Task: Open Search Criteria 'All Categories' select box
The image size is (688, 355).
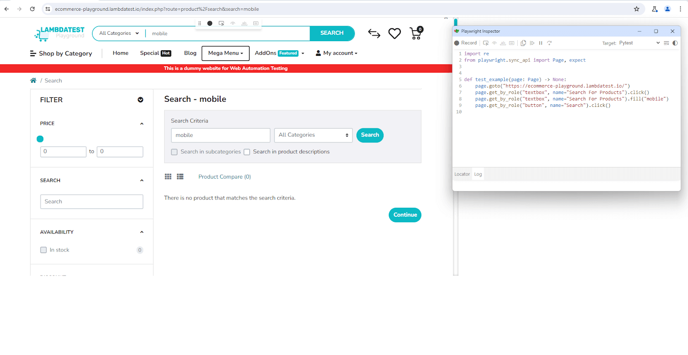Action: pos(313,135)
